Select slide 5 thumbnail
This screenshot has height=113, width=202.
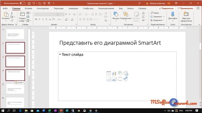15,89
